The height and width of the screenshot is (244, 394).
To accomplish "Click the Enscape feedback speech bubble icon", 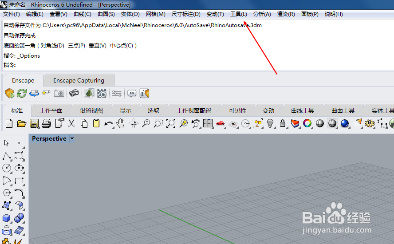I will 132,94.
